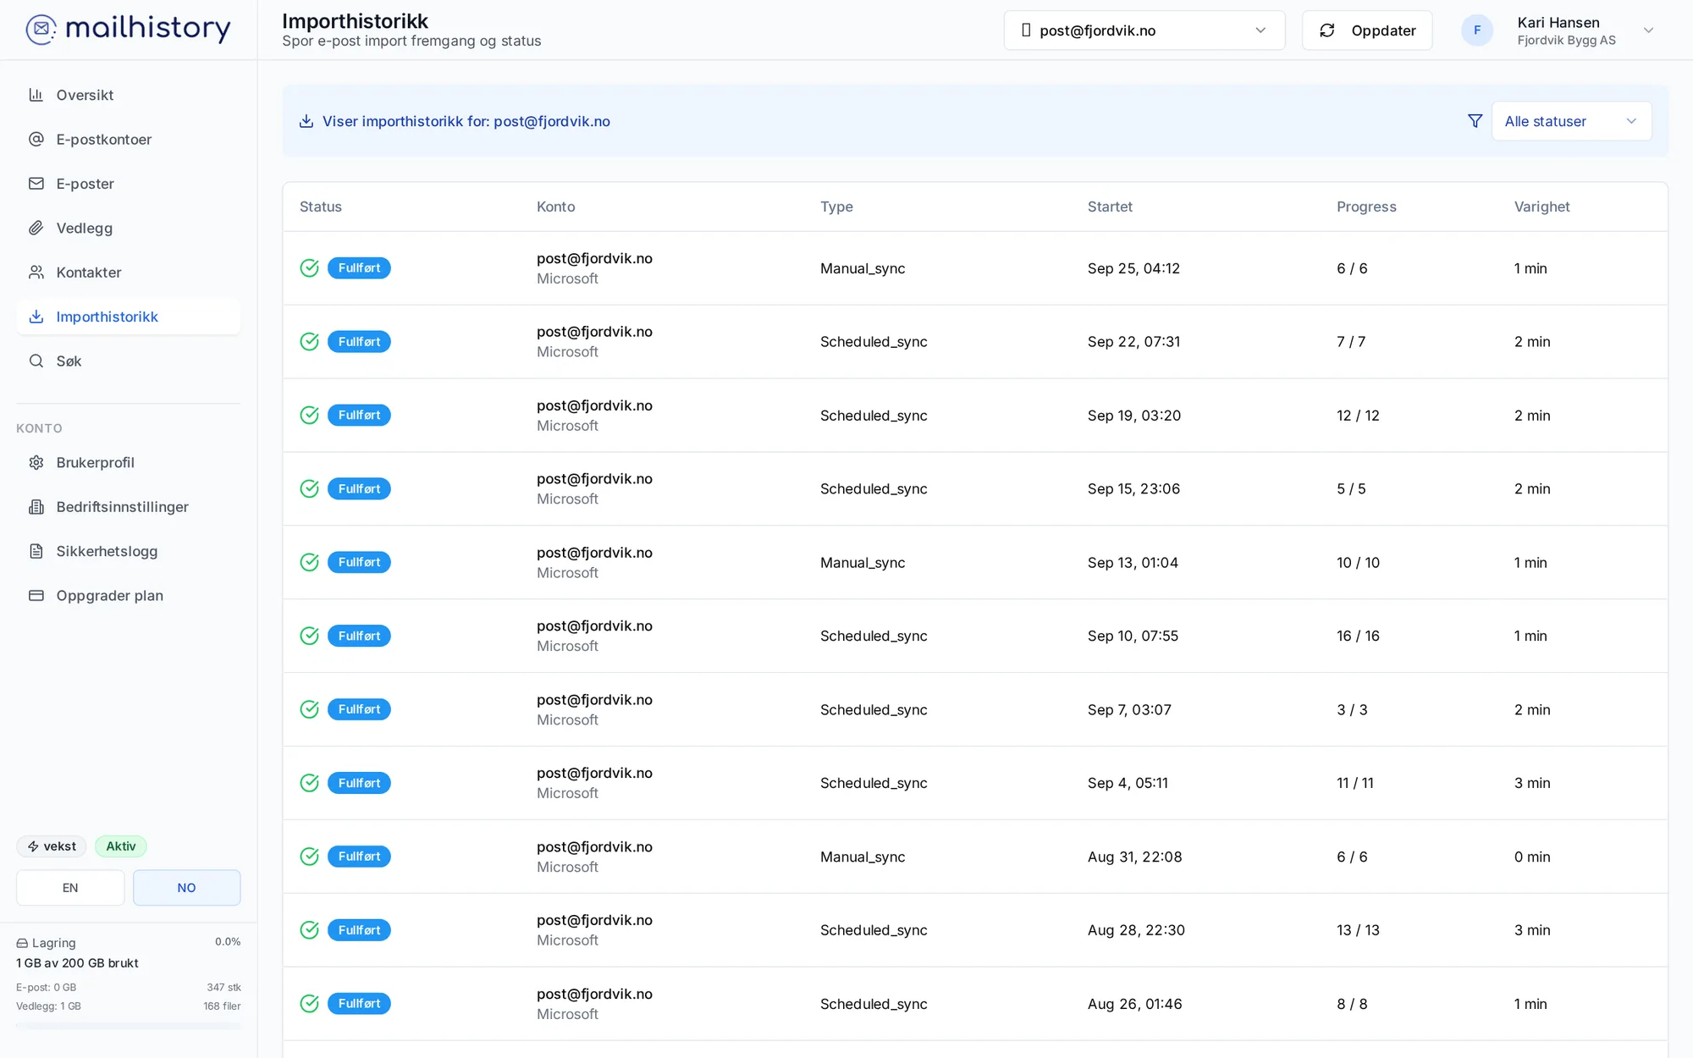1693x1058 pixels.
Task: Click the Brukerprofil gear icon
Action: click(x=36, y=462)
